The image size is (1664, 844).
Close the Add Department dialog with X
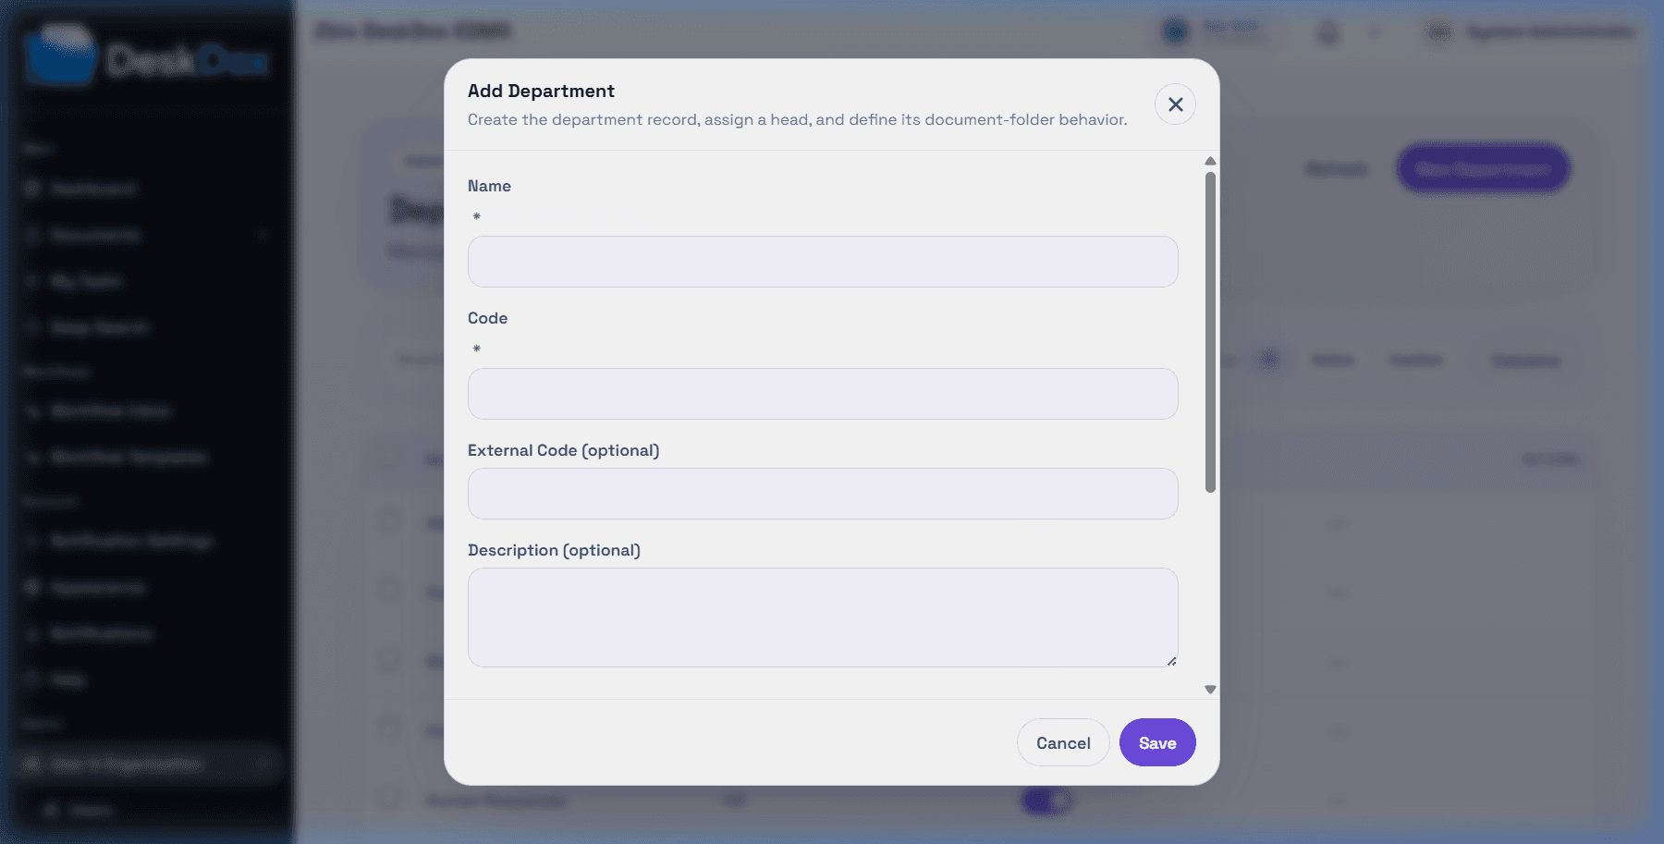click(x=1175, y=104)
